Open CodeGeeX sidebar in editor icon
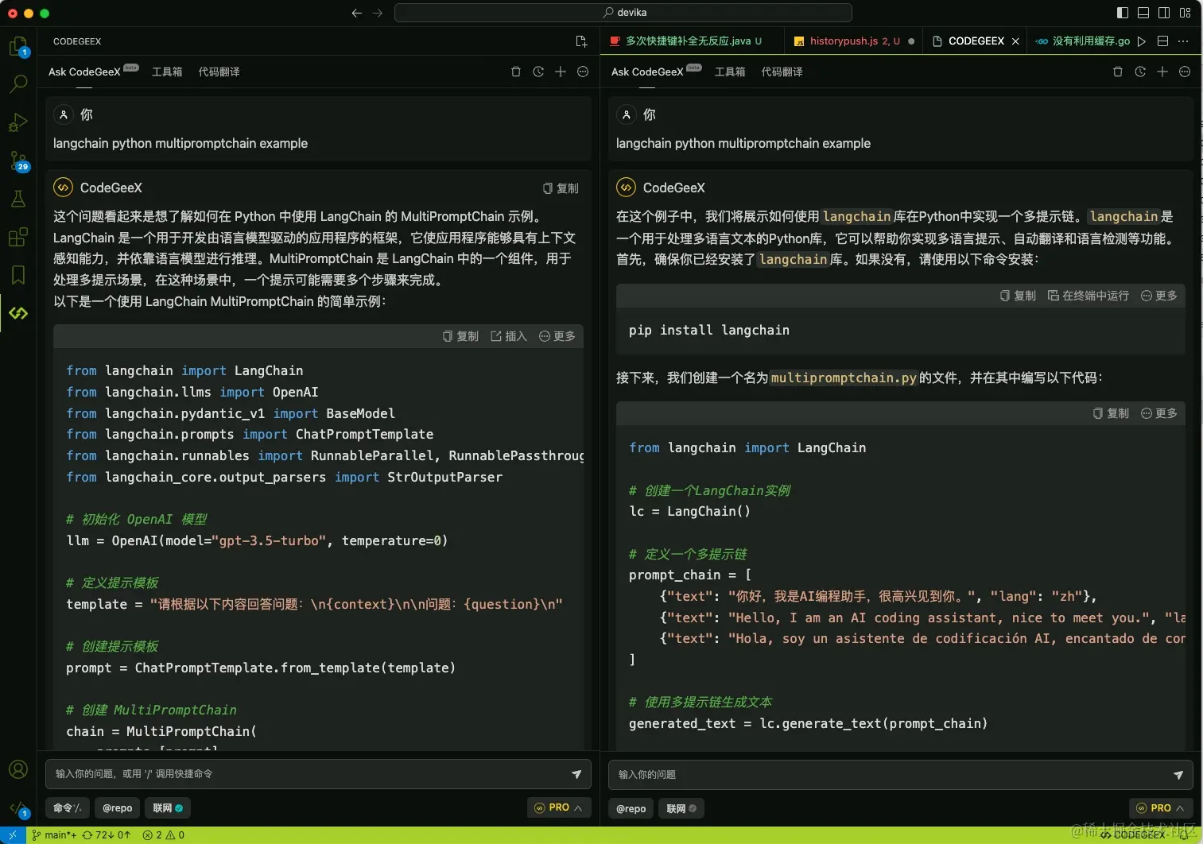The image size is (1203, 844). pos(581,41)
